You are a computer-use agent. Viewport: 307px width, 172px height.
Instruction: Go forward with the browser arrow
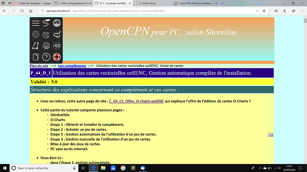point(13,11)
